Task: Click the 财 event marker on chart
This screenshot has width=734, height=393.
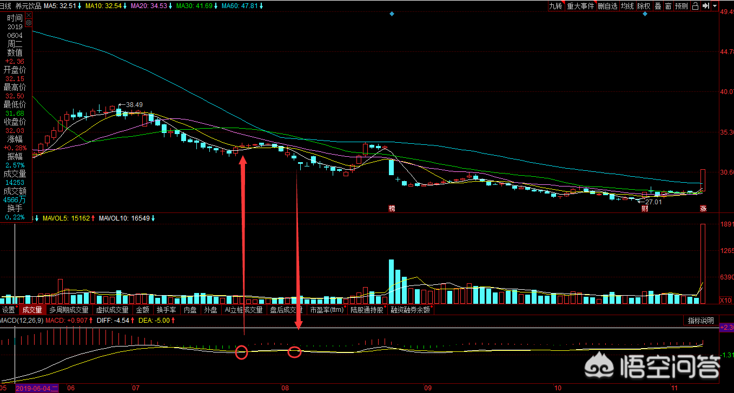Action: pos(645,208)
